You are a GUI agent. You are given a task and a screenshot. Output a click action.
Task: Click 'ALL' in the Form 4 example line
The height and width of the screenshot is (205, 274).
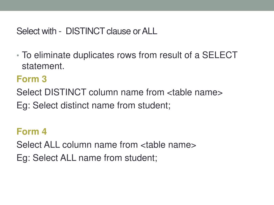click(x=68, y=158)
